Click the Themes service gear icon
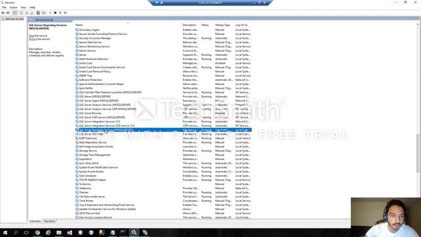Image resolution: width=421 pixels, height=237 pixels. tap(77, 192)
